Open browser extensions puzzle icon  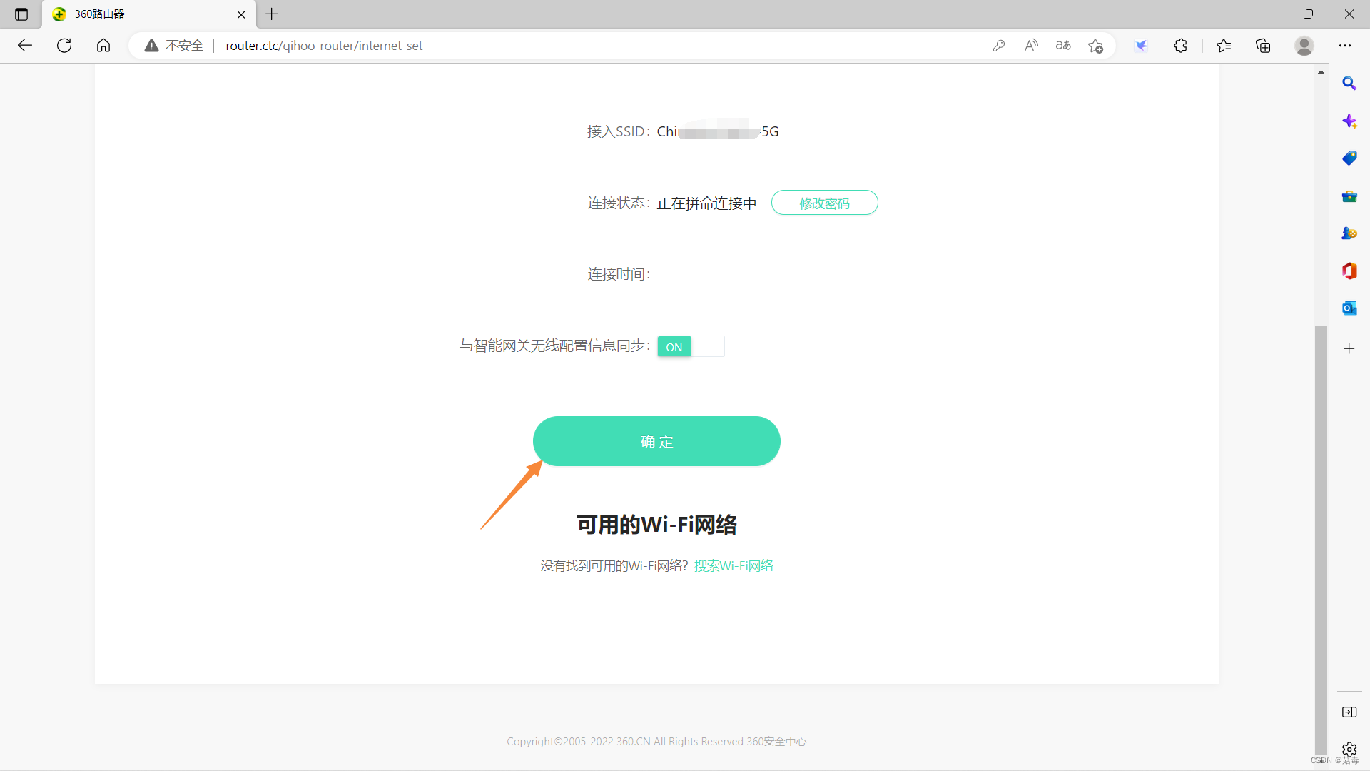point(1180,46)
